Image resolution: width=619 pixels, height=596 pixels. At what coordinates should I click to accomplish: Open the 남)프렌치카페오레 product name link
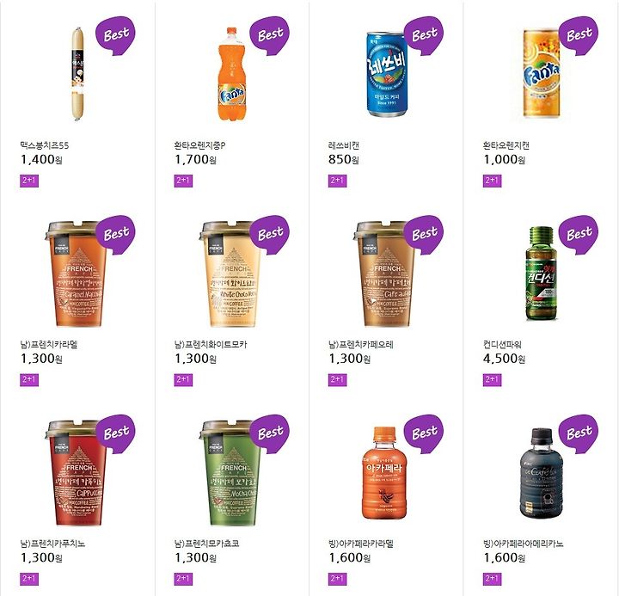click(x=361, y=344)
